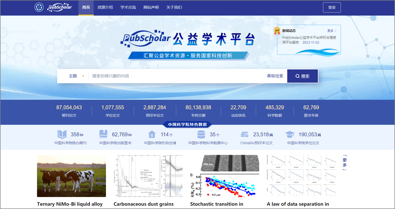Click the 358种 count

pos(77,134)
